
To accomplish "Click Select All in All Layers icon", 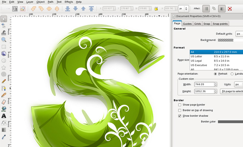I will click(x=15, y=9).
